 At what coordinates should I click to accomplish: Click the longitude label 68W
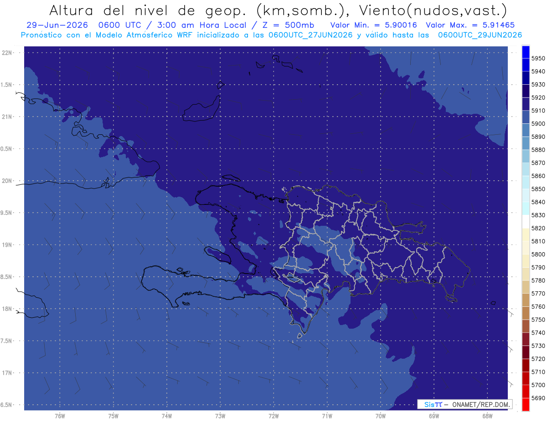pyautogui.click(x=487, y=416)
